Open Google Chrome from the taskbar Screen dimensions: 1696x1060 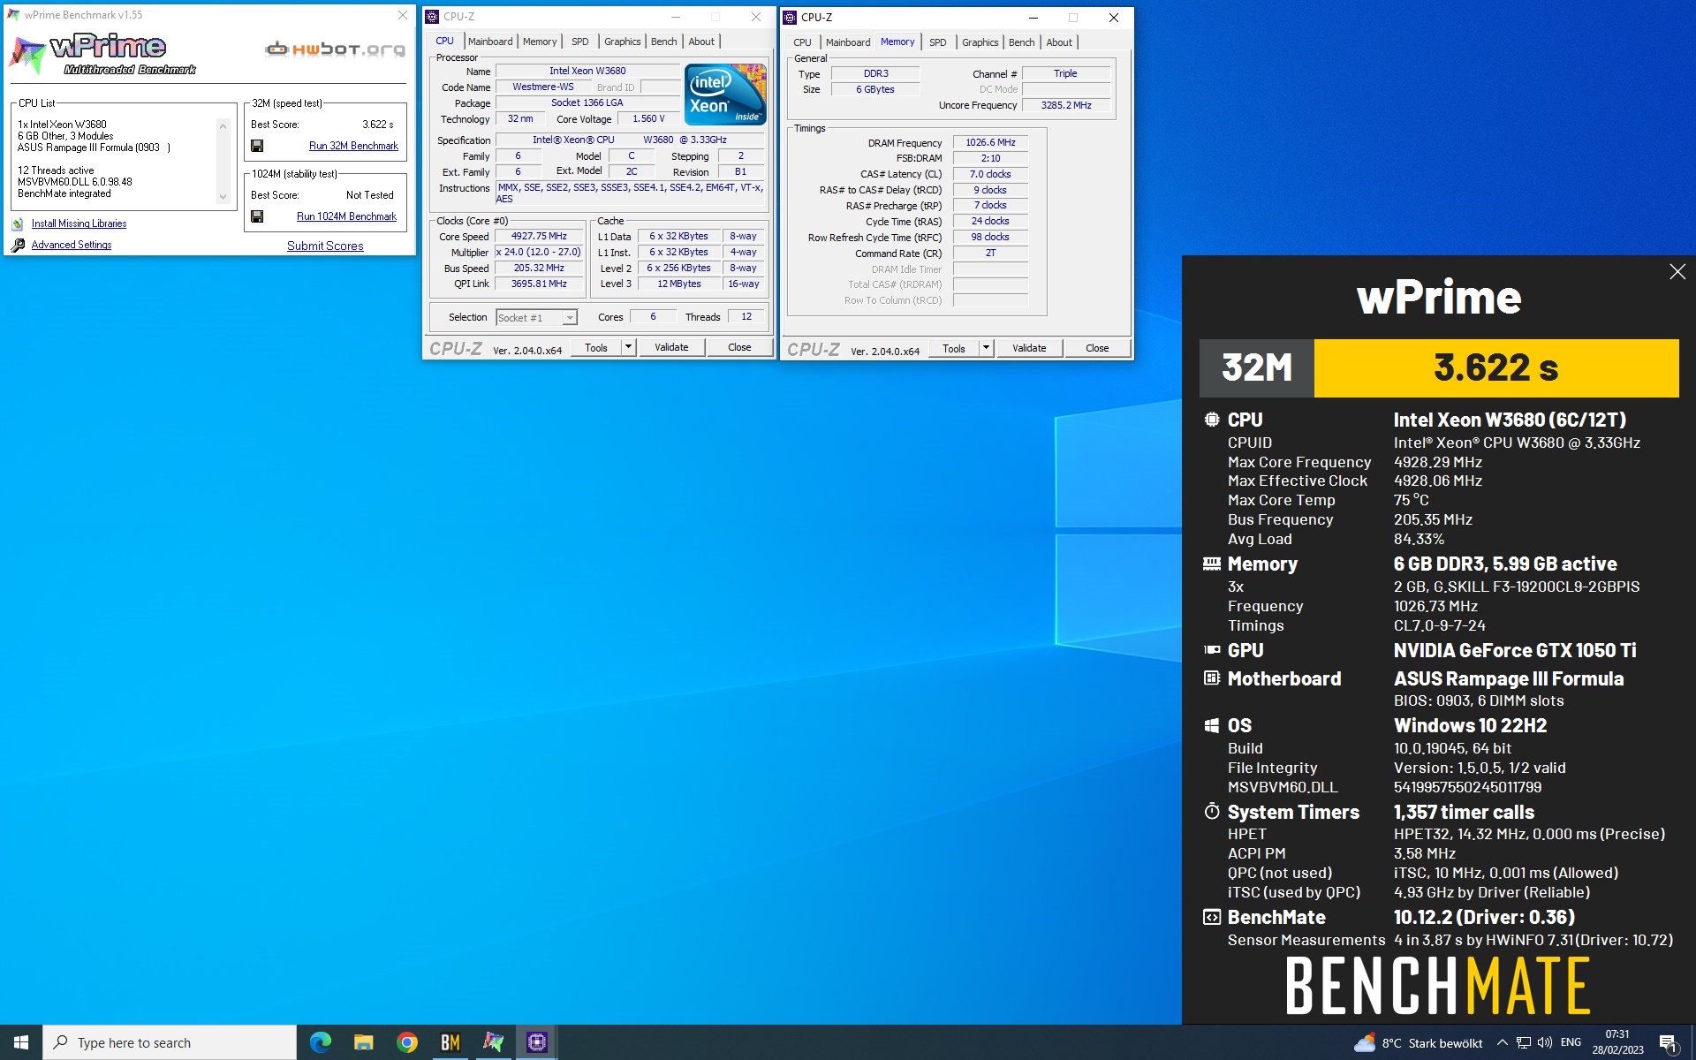coord(407,1042)
